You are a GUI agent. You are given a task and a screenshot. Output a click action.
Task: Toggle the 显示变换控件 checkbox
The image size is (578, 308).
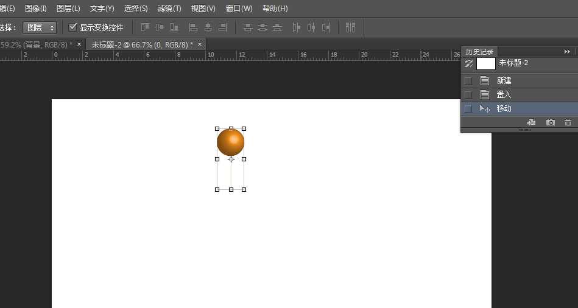click(x=73, y=27)
